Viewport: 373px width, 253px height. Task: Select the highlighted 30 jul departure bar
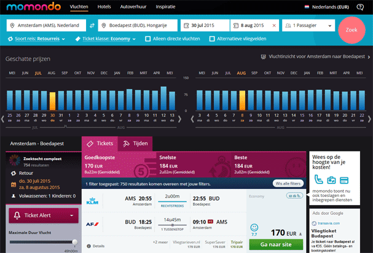click(52, 101)
